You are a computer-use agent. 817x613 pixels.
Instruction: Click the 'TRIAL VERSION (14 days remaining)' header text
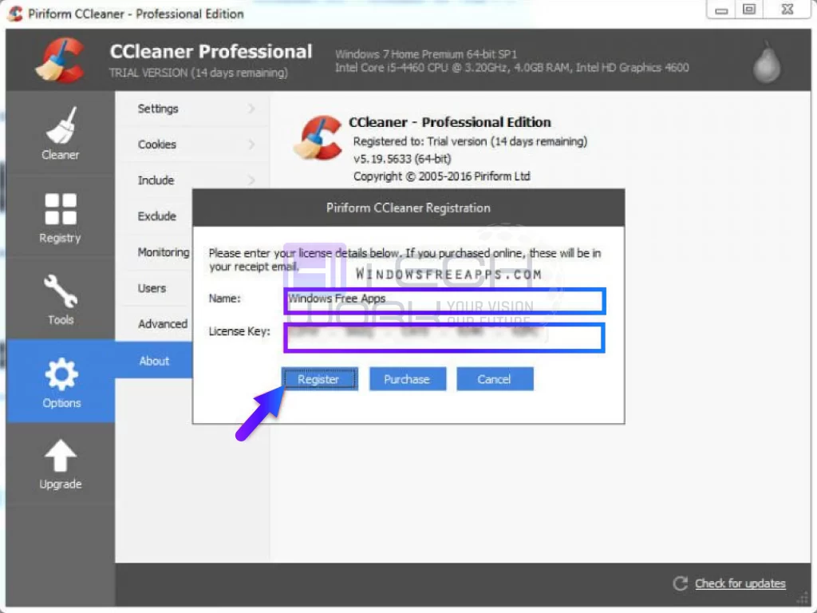199,73
